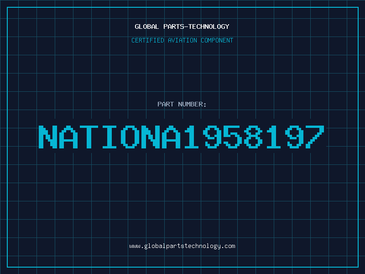
Task: Click the word PART in the gray label
Action: tap(166, 104)
